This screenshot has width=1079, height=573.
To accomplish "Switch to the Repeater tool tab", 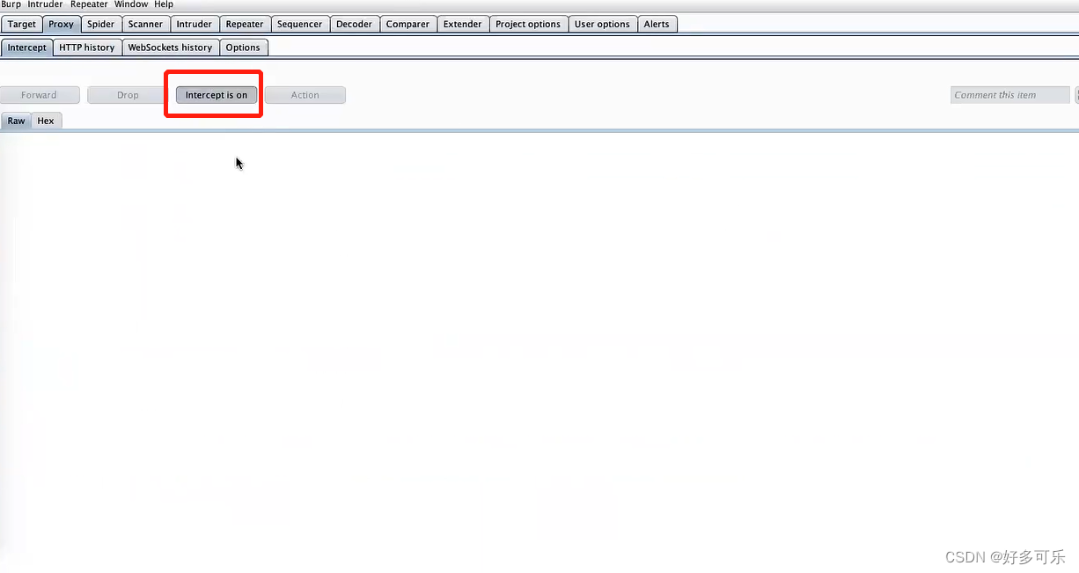I will [x=245, y=24].
